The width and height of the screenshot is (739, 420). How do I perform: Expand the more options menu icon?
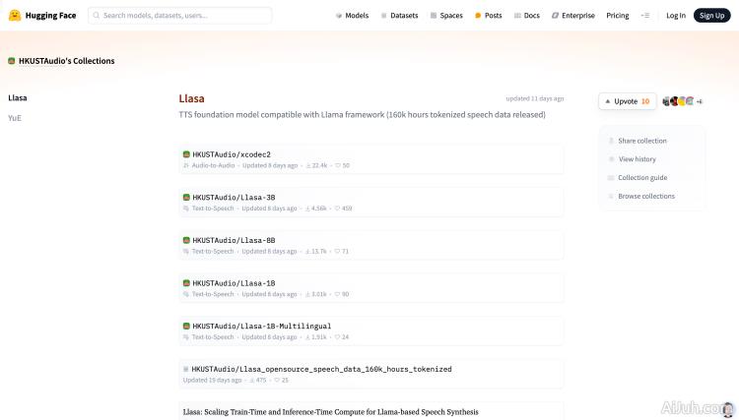645,16
